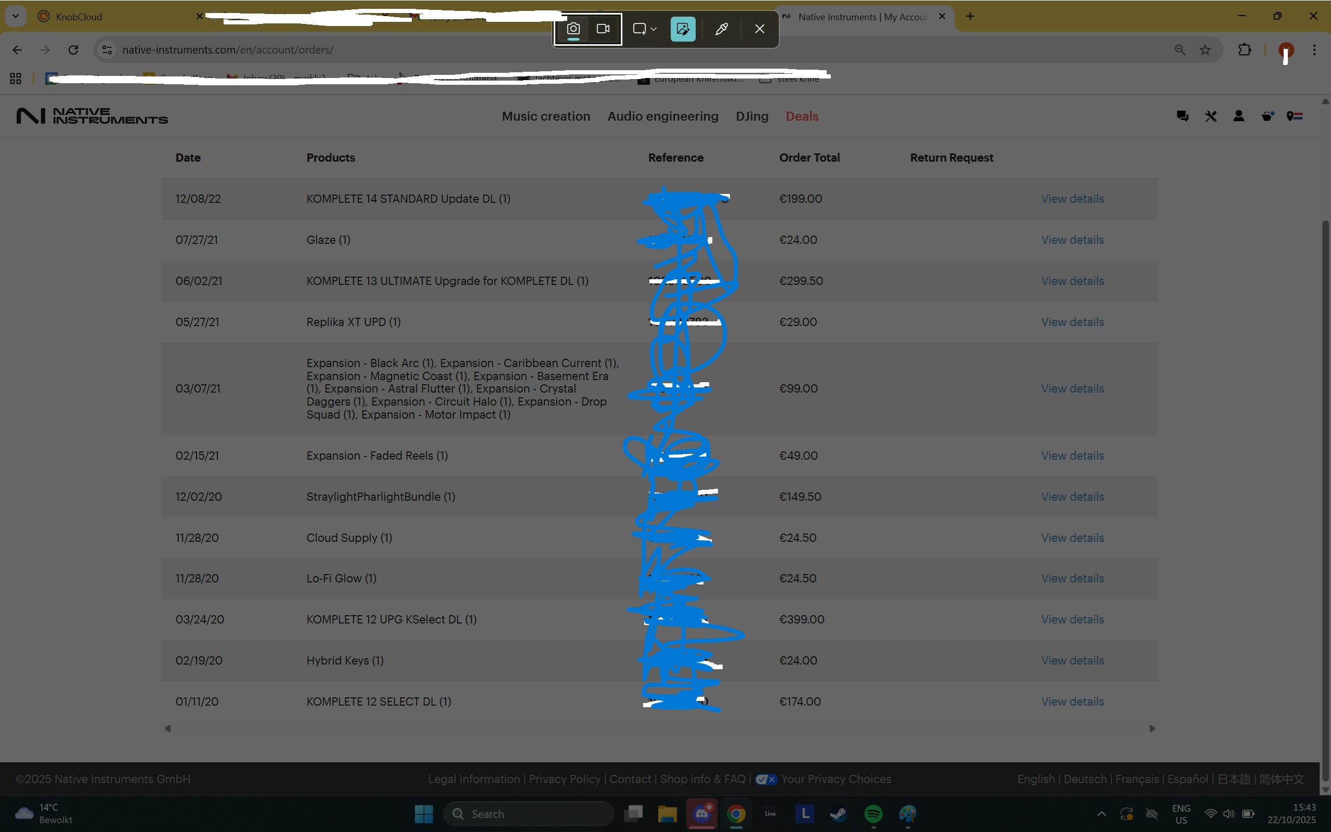Bookmark this page with star icon
Image resolution: width=1331 pixels, height=832 pixels.
[x=1205, y=49]
